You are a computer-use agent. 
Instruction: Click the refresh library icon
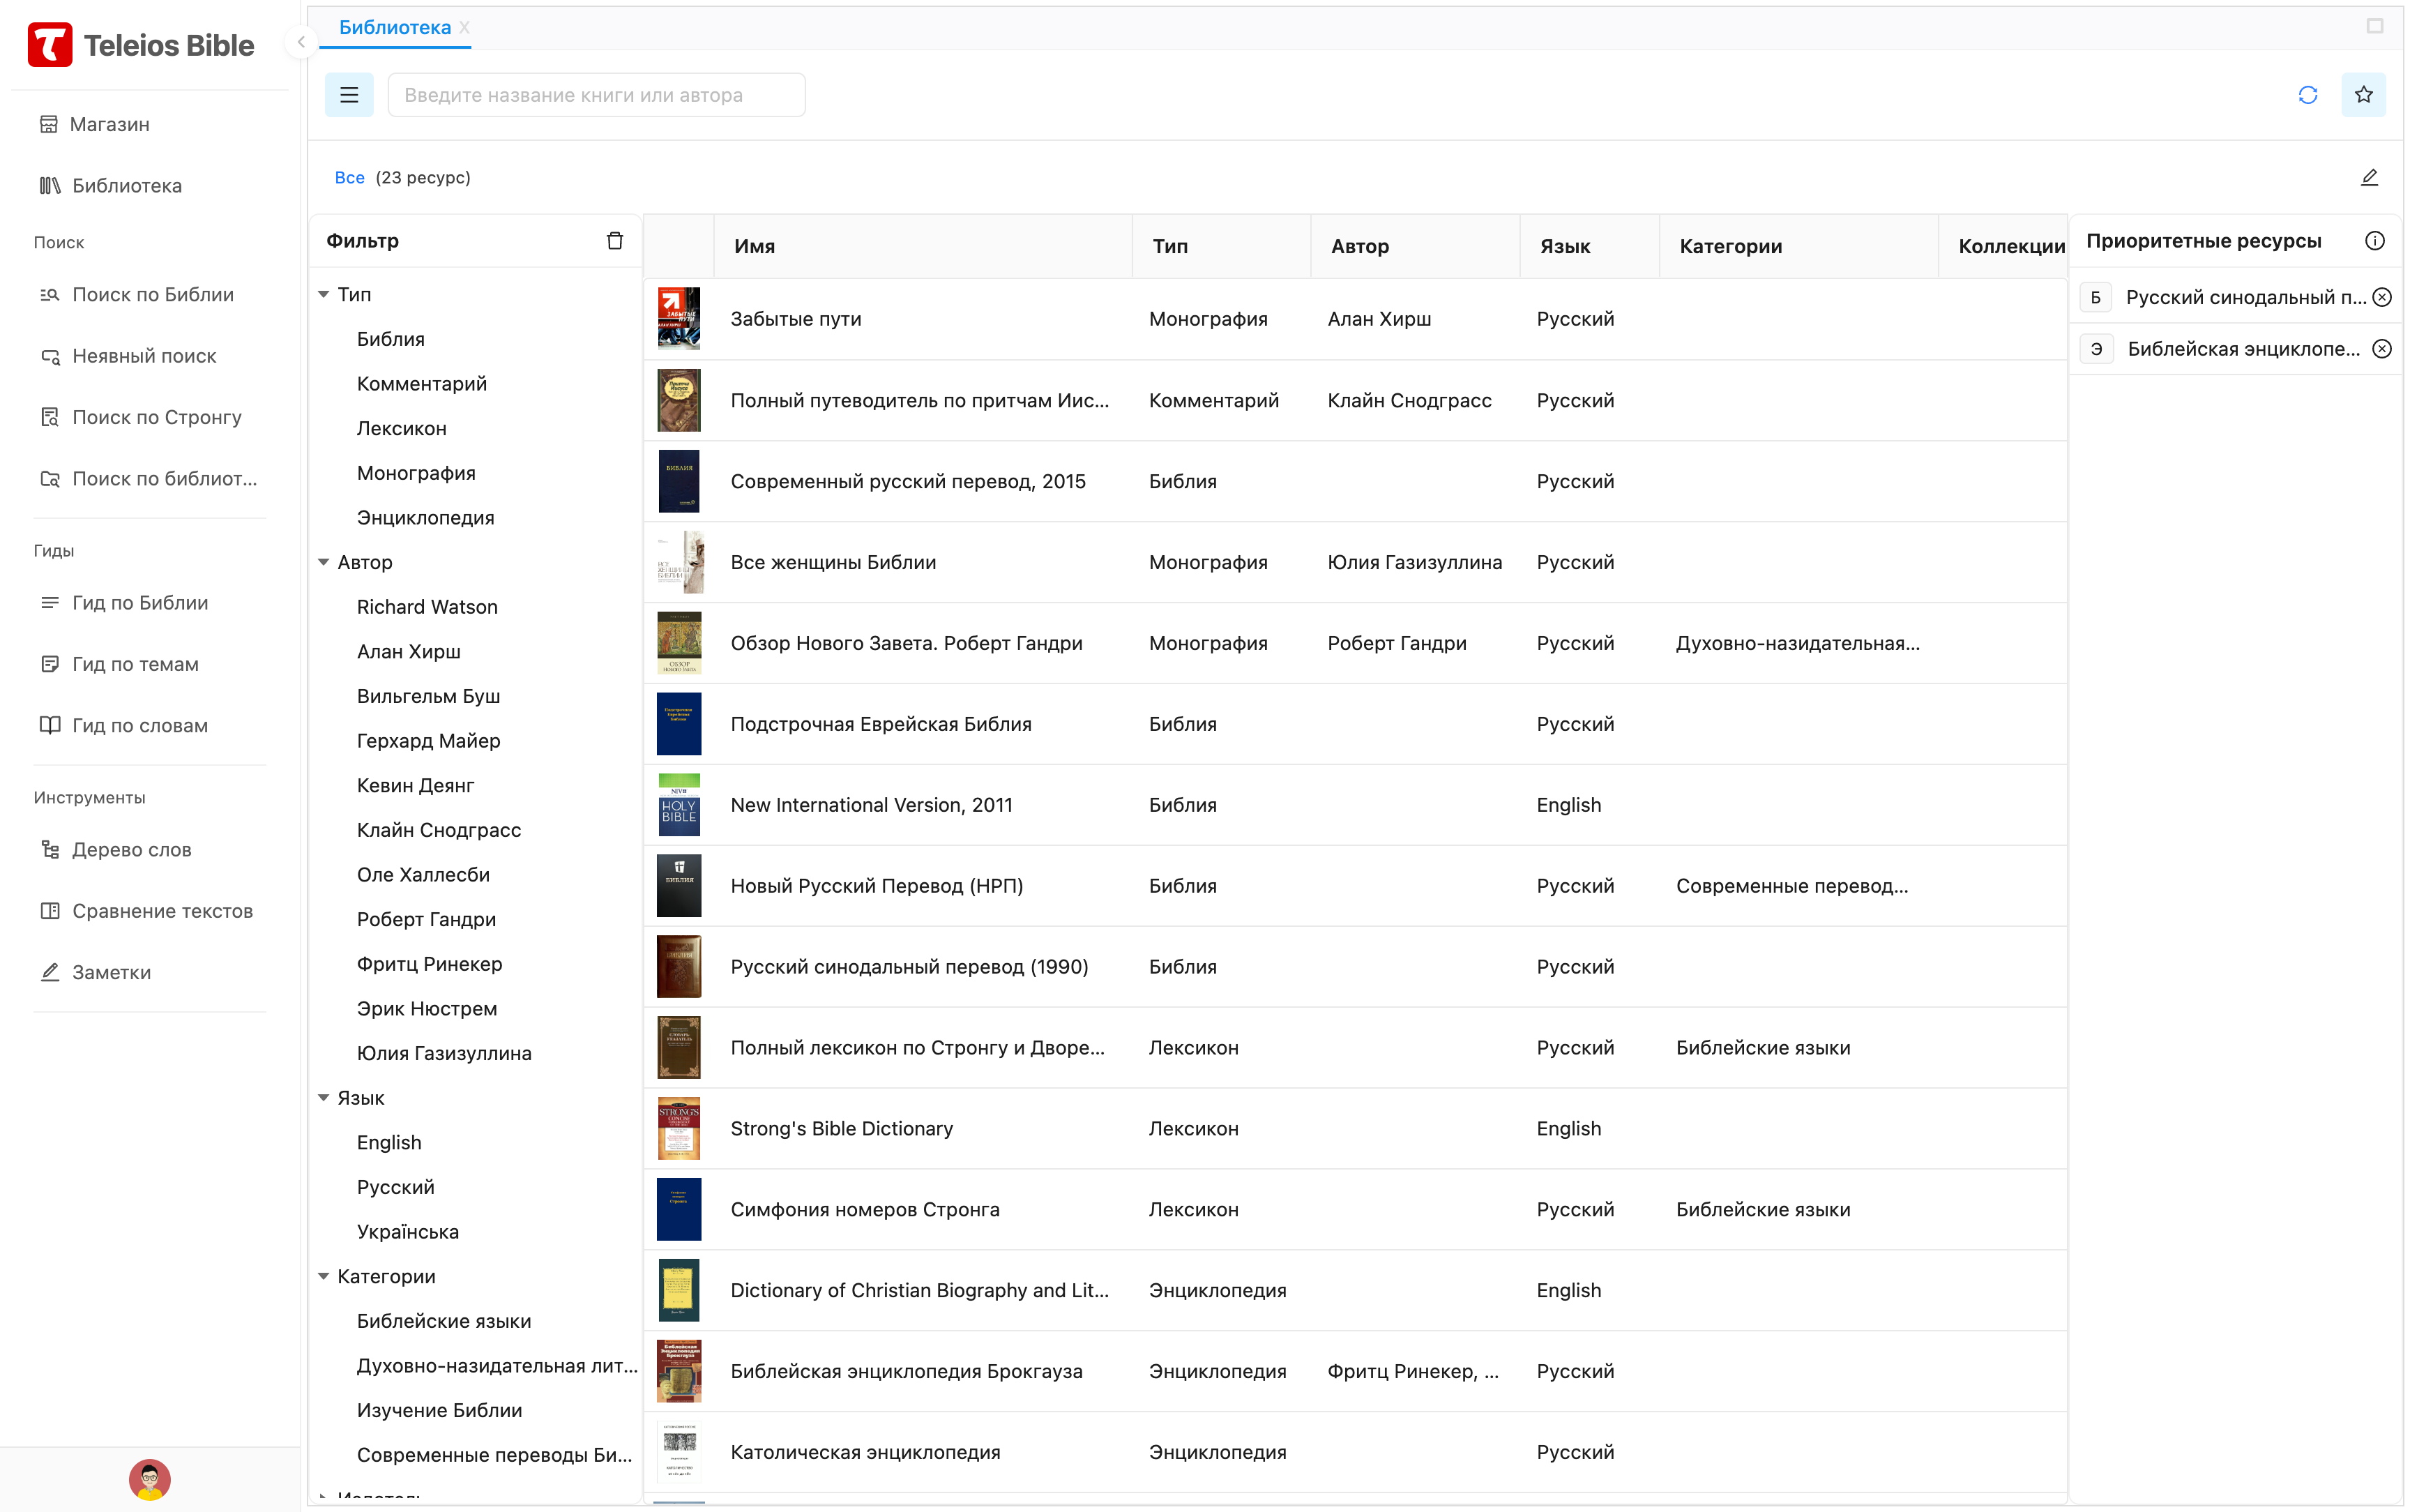point(2307,95)
